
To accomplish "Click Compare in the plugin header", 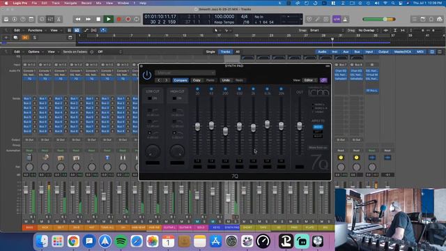I will 180,80.
